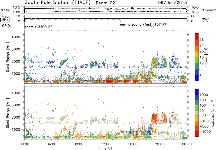Click the 'CPID' row label
This screenshot has height=150, width=216.
6,26
